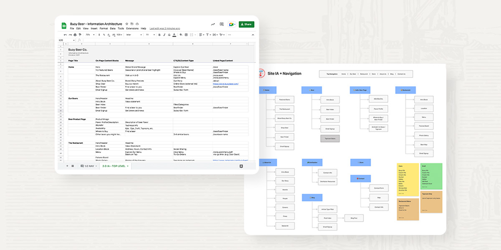Open the Format menu
Screen dimensions: 501x250
(104, 29)
